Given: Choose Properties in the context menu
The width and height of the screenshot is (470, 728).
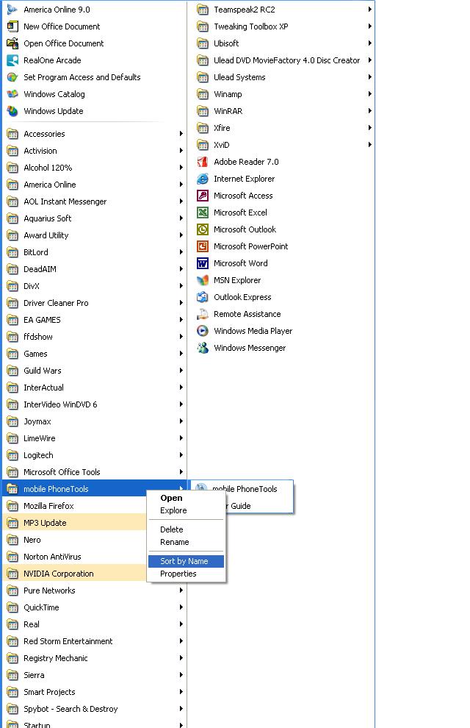Looking at the screenshot, I should point(186,574).
